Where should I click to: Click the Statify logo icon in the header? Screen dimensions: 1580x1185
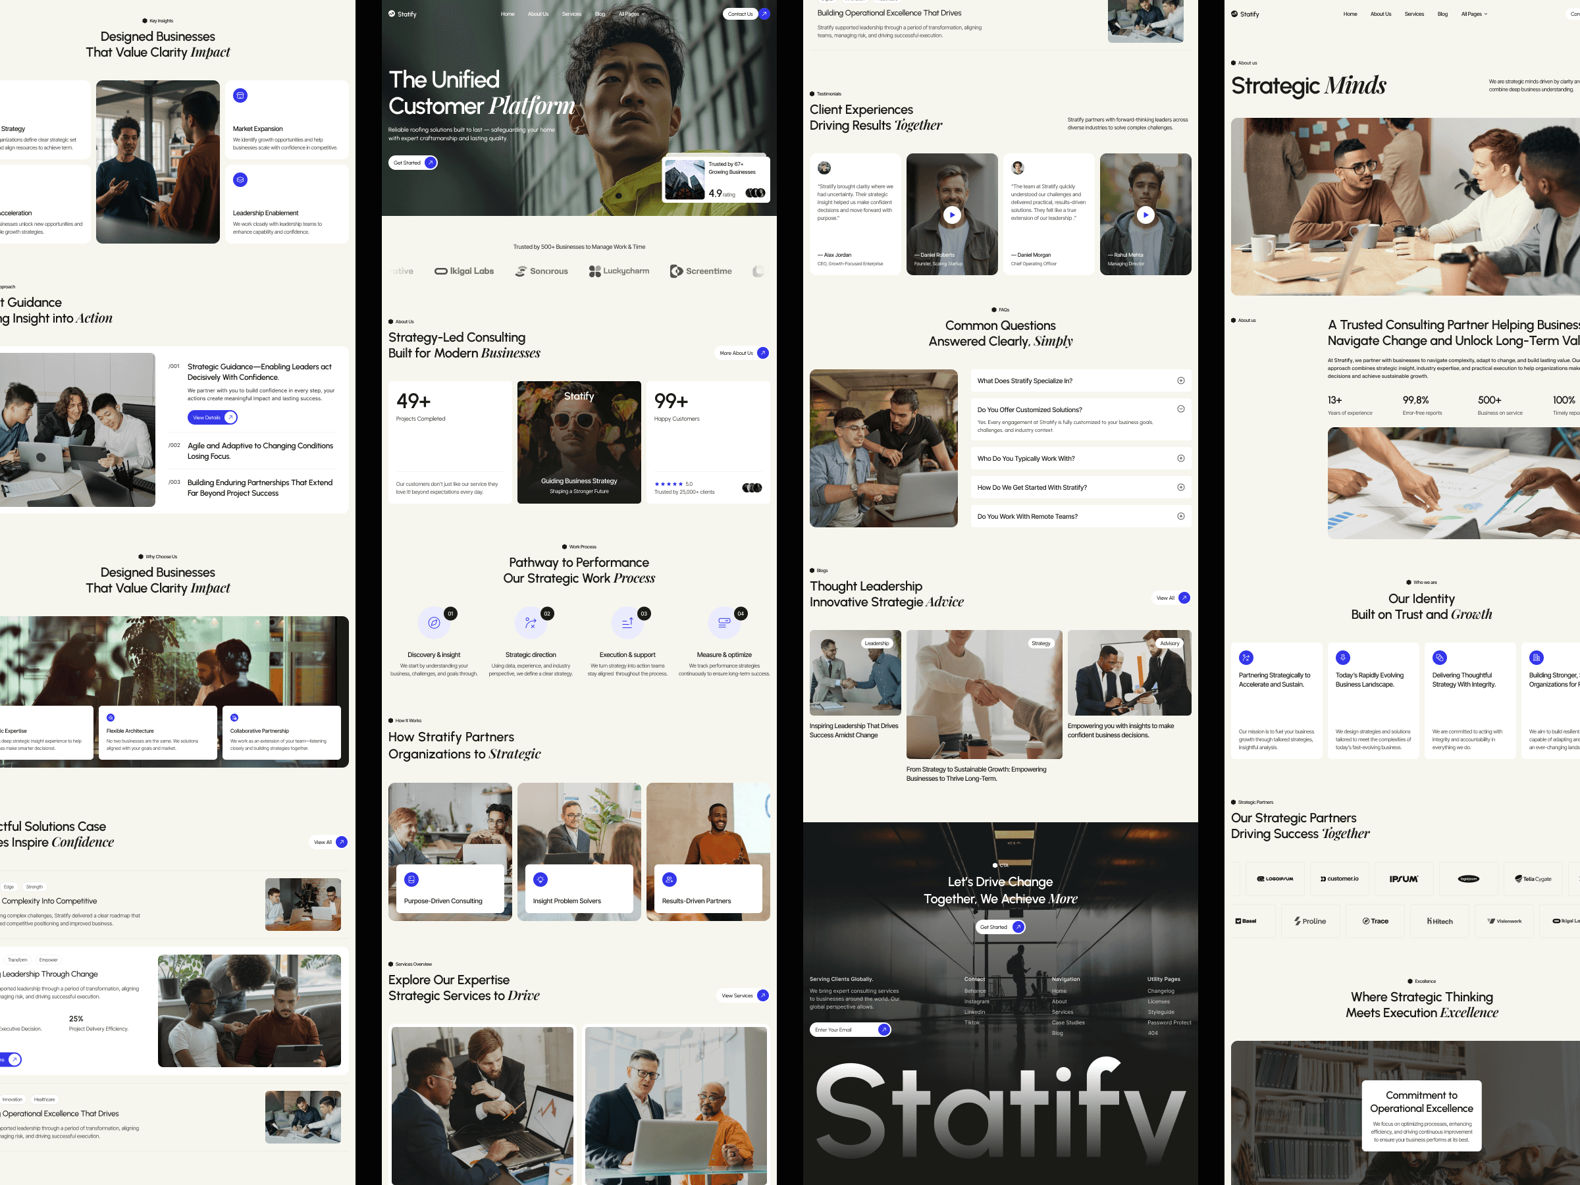[392, 14]
